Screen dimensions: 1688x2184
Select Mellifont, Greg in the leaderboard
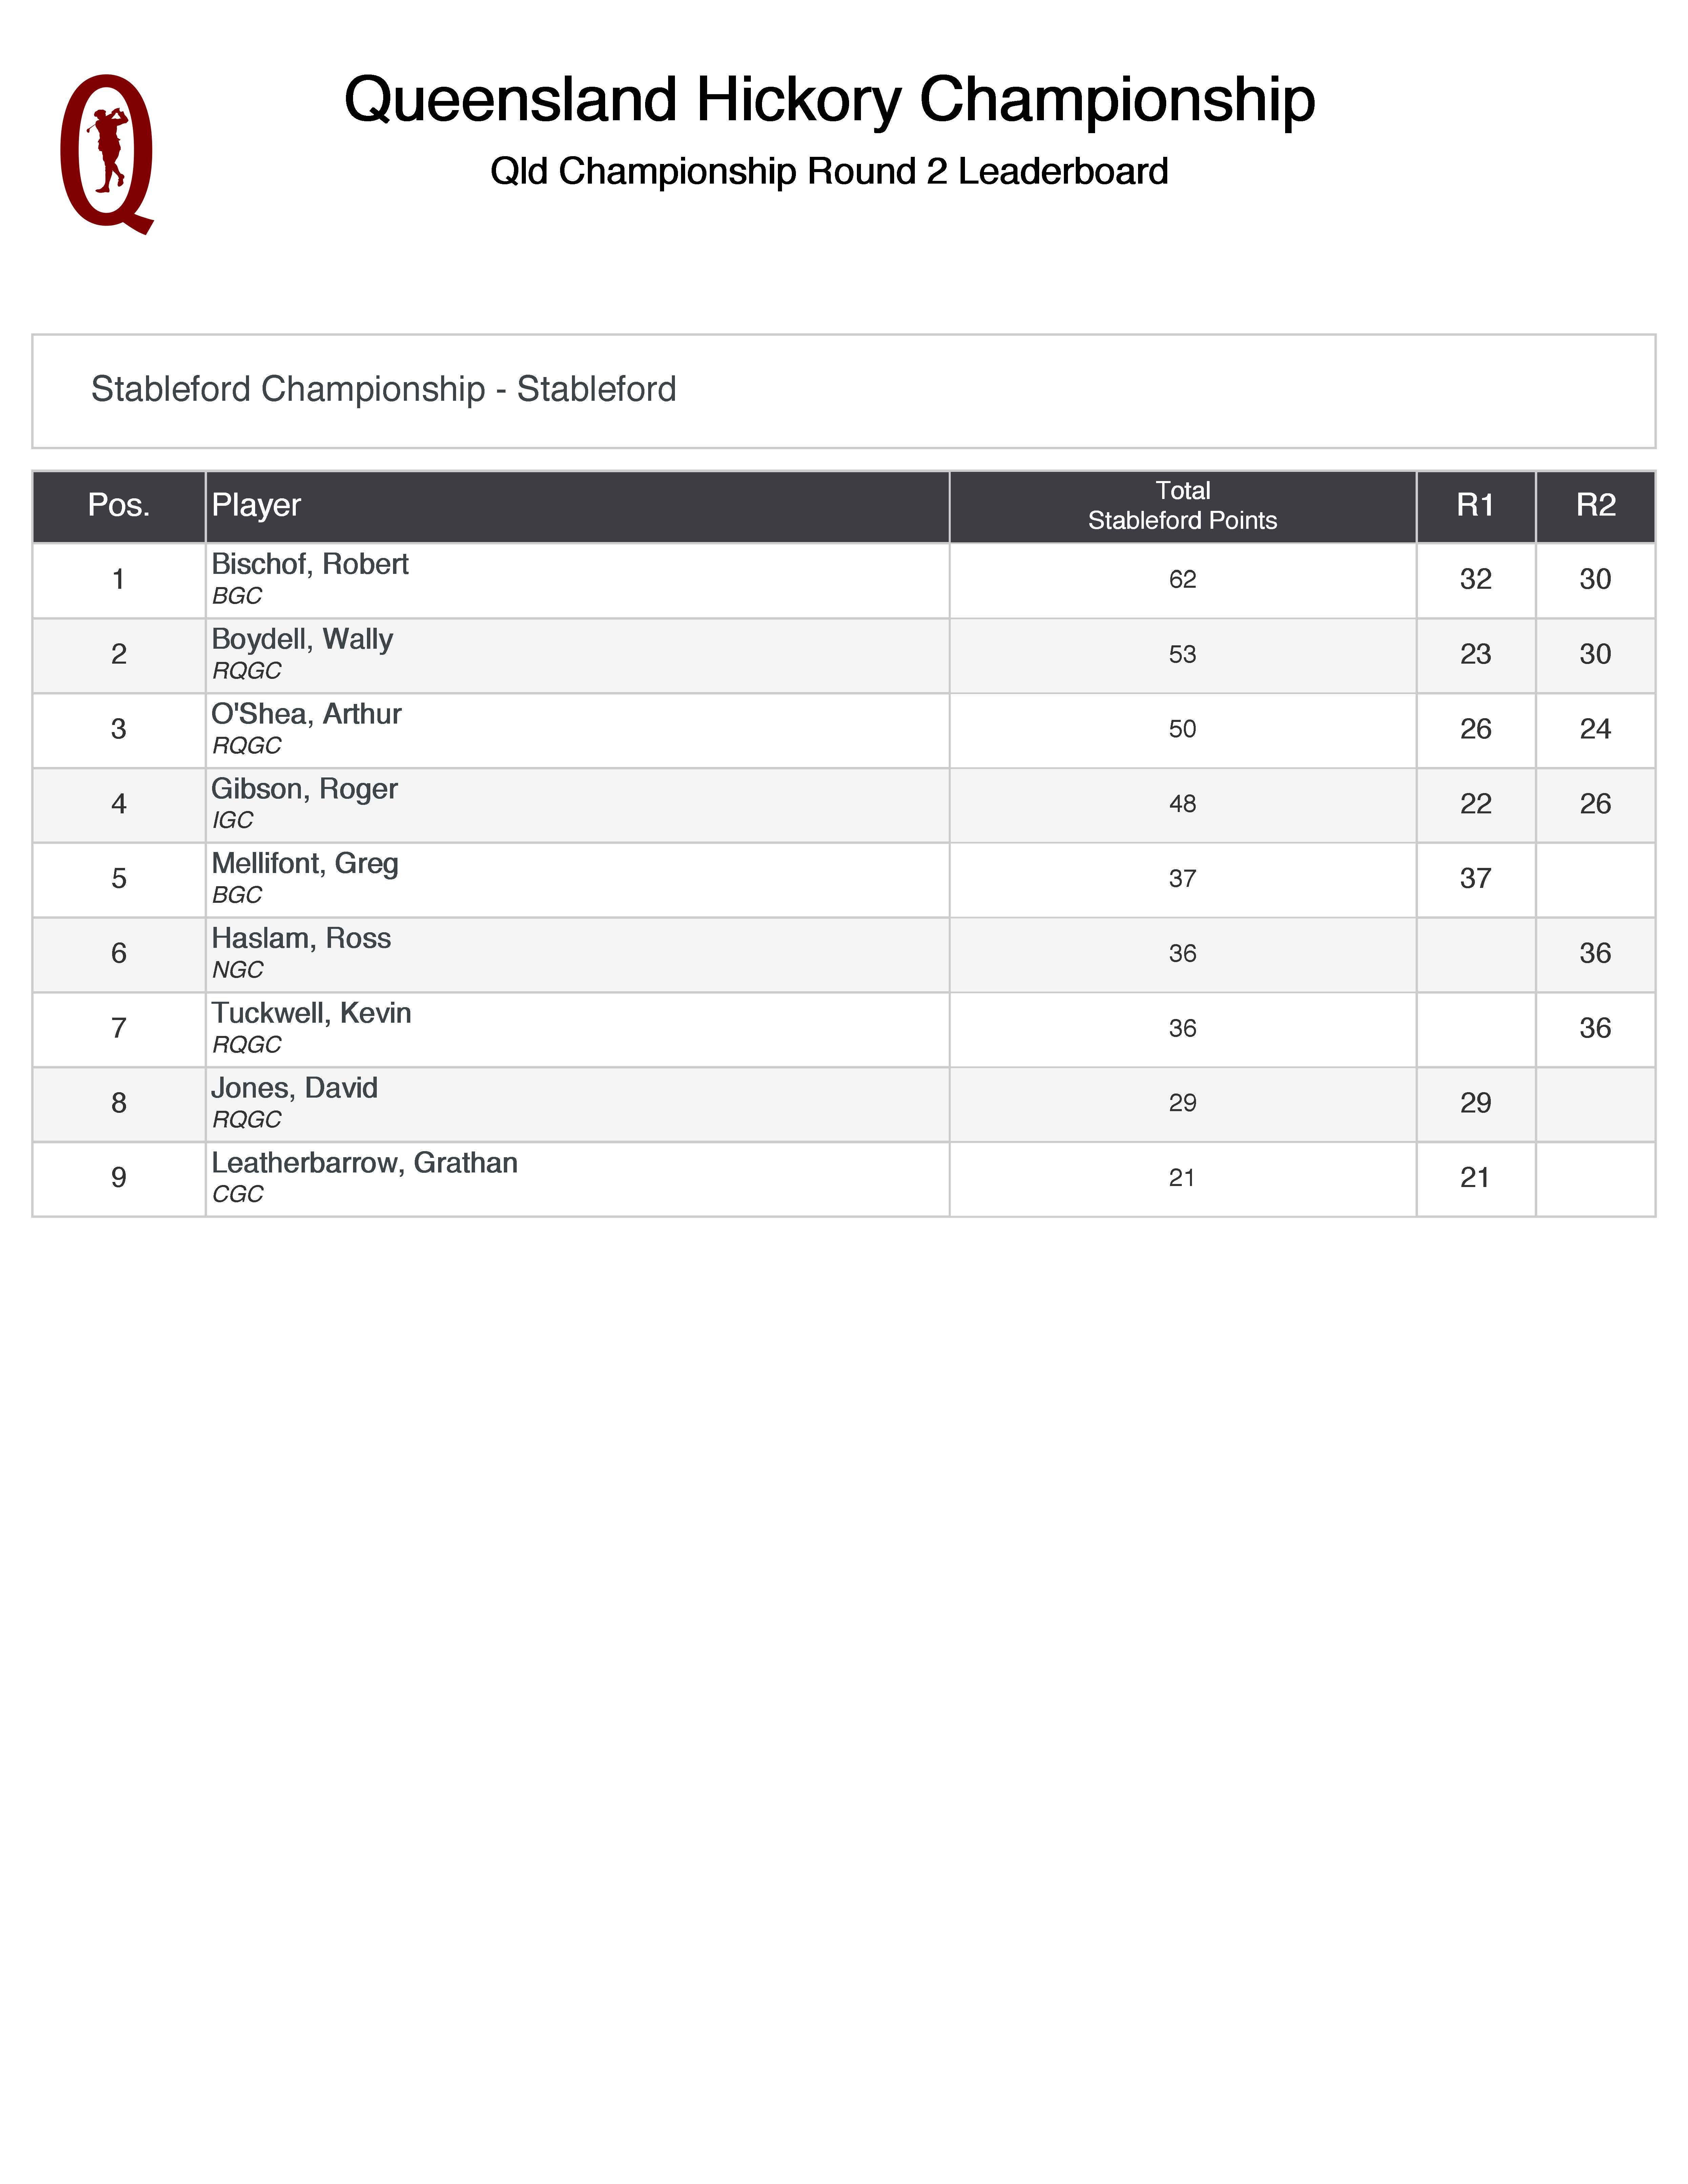305,864
